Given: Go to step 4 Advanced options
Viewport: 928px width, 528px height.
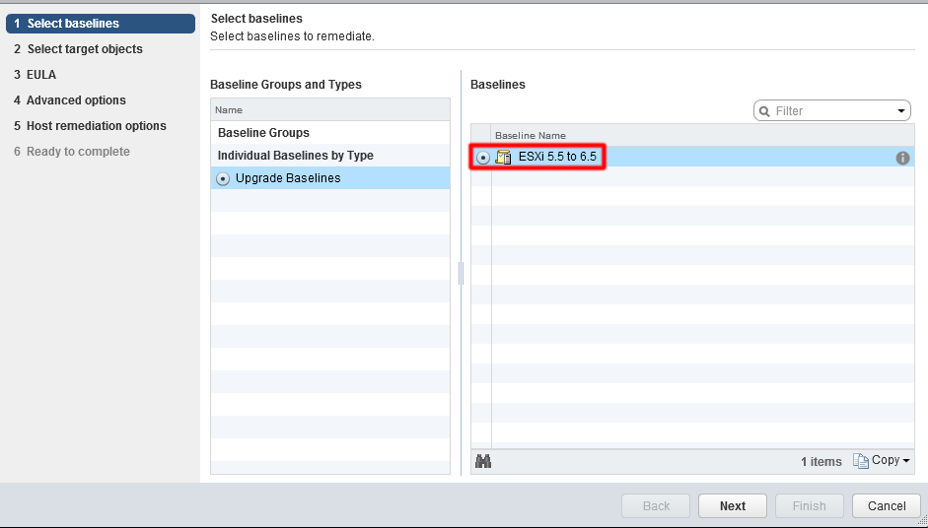Looking at the screenshot, I should coord(70,100).
